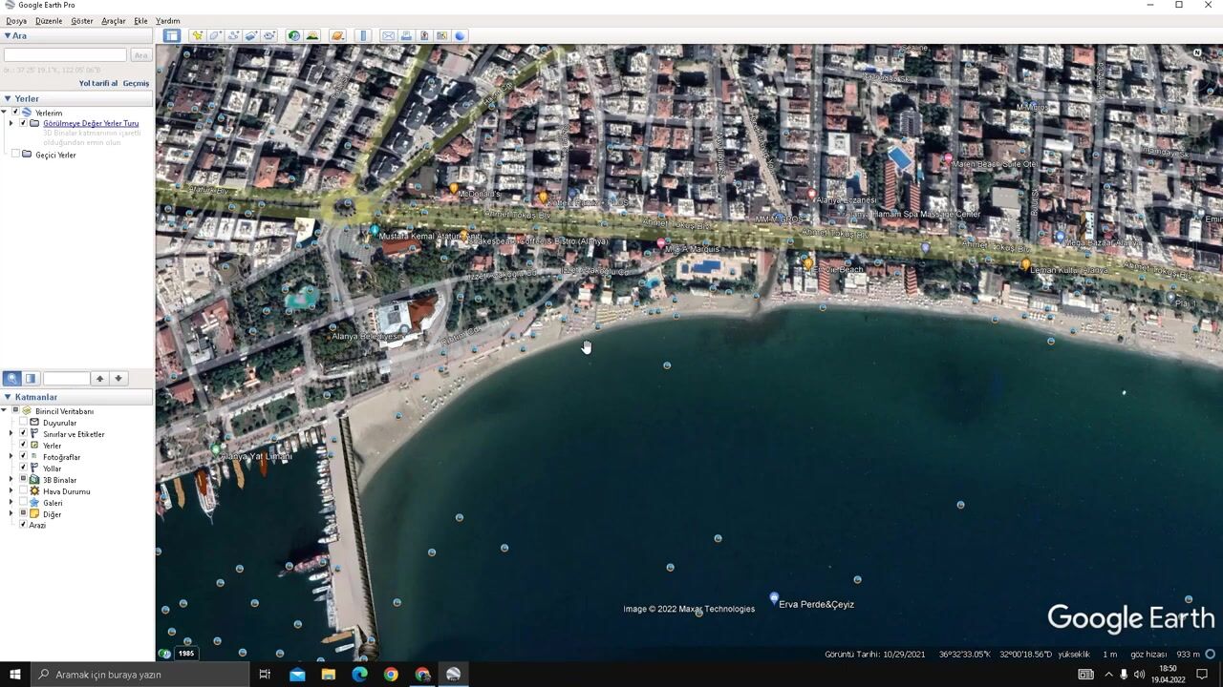Image resolution: width=1223 pixels, height=687 pixels.
Task: Click the Add Placemark pushpin icon
Action: pyautogui.click(x=197, y=35)
